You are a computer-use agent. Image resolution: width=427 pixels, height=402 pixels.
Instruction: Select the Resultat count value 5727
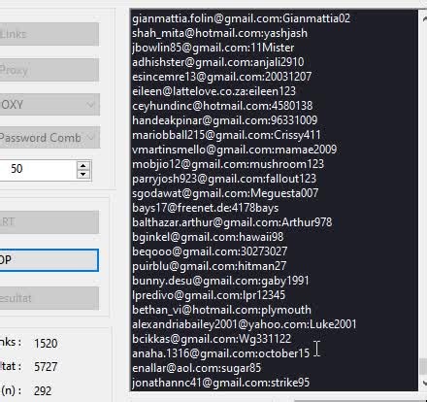[x=46, y=367]
